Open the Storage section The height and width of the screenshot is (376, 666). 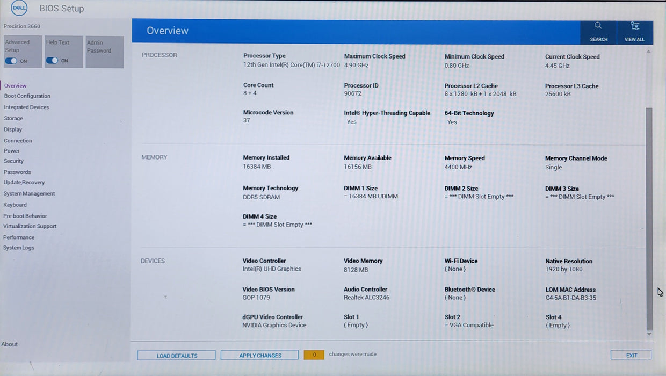13,118
